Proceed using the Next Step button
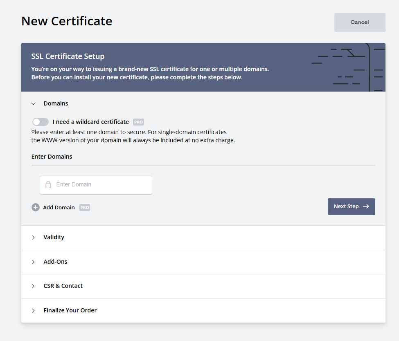The image size is (399, 341). coord(351,206)
